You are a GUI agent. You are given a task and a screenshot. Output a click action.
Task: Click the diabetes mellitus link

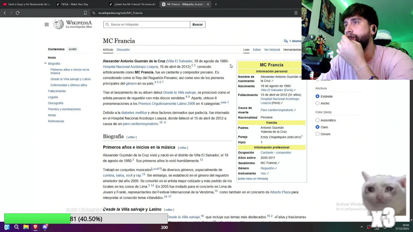point(134,113)
